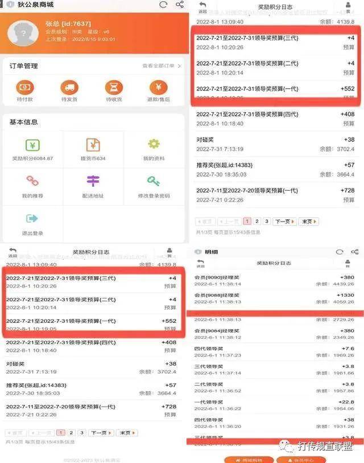Click refresh icon in 明细 header
This screenshot has width=364, height=463.
[340, 252]
